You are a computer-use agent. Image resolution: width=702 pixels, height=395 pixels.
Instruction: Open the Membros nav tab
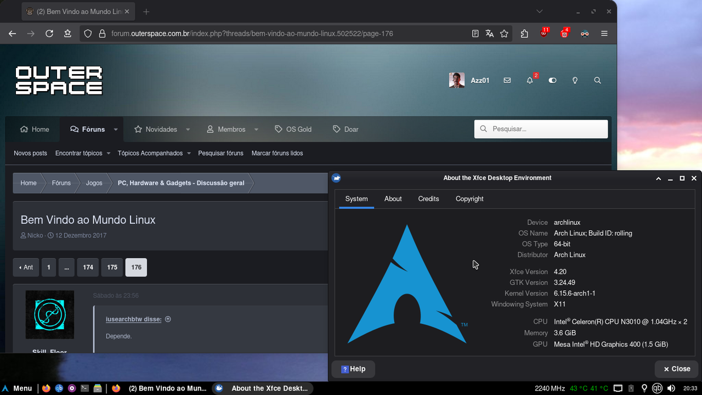click(x=226, y=129)
